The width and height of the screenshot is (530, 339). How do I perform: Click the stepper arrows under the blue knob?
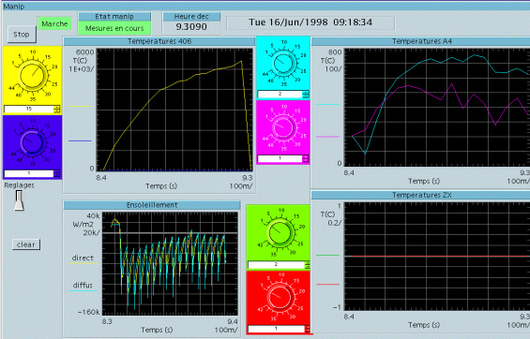(57, 174)
